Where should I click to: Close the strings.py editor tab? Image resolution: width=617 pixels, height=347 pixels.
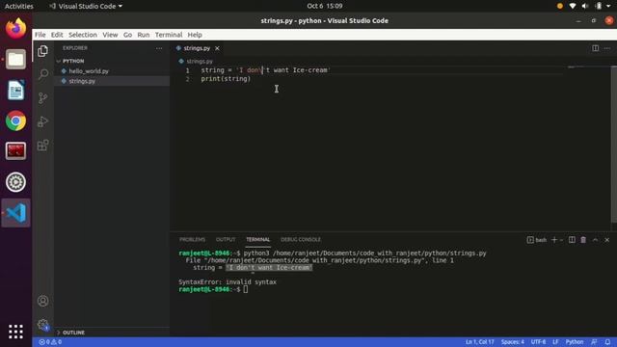[x=217, y=48]
